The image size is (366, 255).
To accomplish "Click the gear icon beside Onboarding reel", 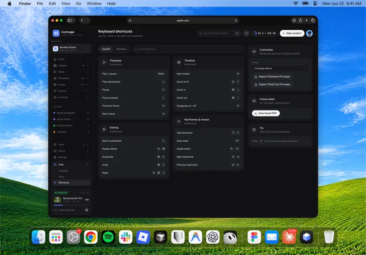I will coord(87,210).
